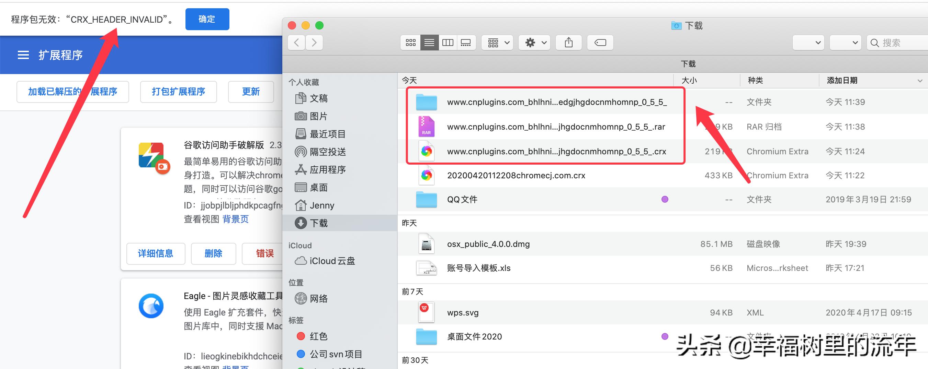Switch to list view in Finder toolbar
This screenshot has width=928, height=369.
pos(429,43)
